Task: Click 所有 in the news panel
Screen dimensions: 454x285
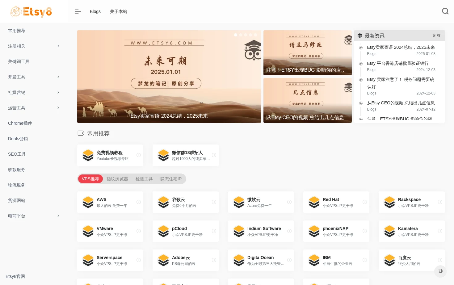Action: click(436, 36)
